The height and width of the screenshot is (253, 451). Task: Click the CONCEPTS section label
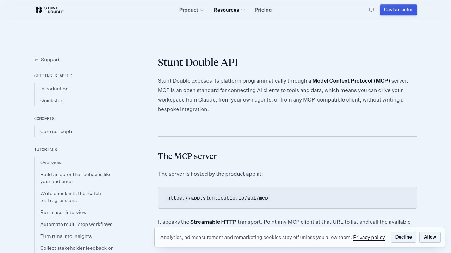pyautogui.click(x=44, y=119)
